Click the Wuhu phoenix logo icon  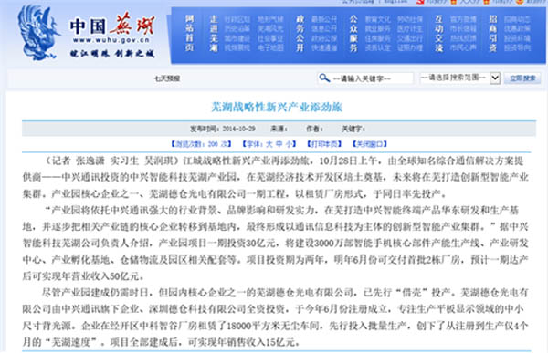click(x=37, y=33)
